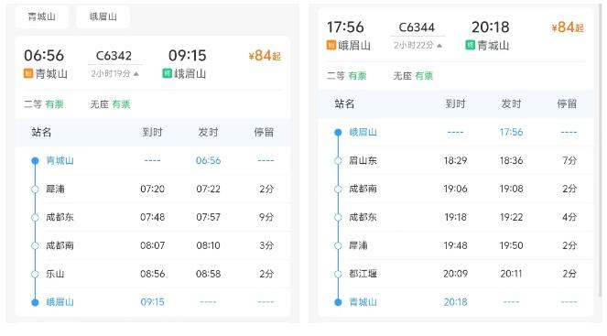The height and width of the screenshot is (336, 607).
Task: Click the green terminal icon beside 峨眉山 in C6342
Action: [x=167, y=73]
